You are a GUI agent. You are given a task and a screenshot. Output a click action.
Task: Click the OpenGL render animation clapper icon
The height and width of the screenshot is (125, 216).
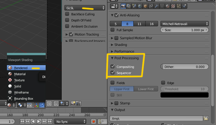[78, 104]
